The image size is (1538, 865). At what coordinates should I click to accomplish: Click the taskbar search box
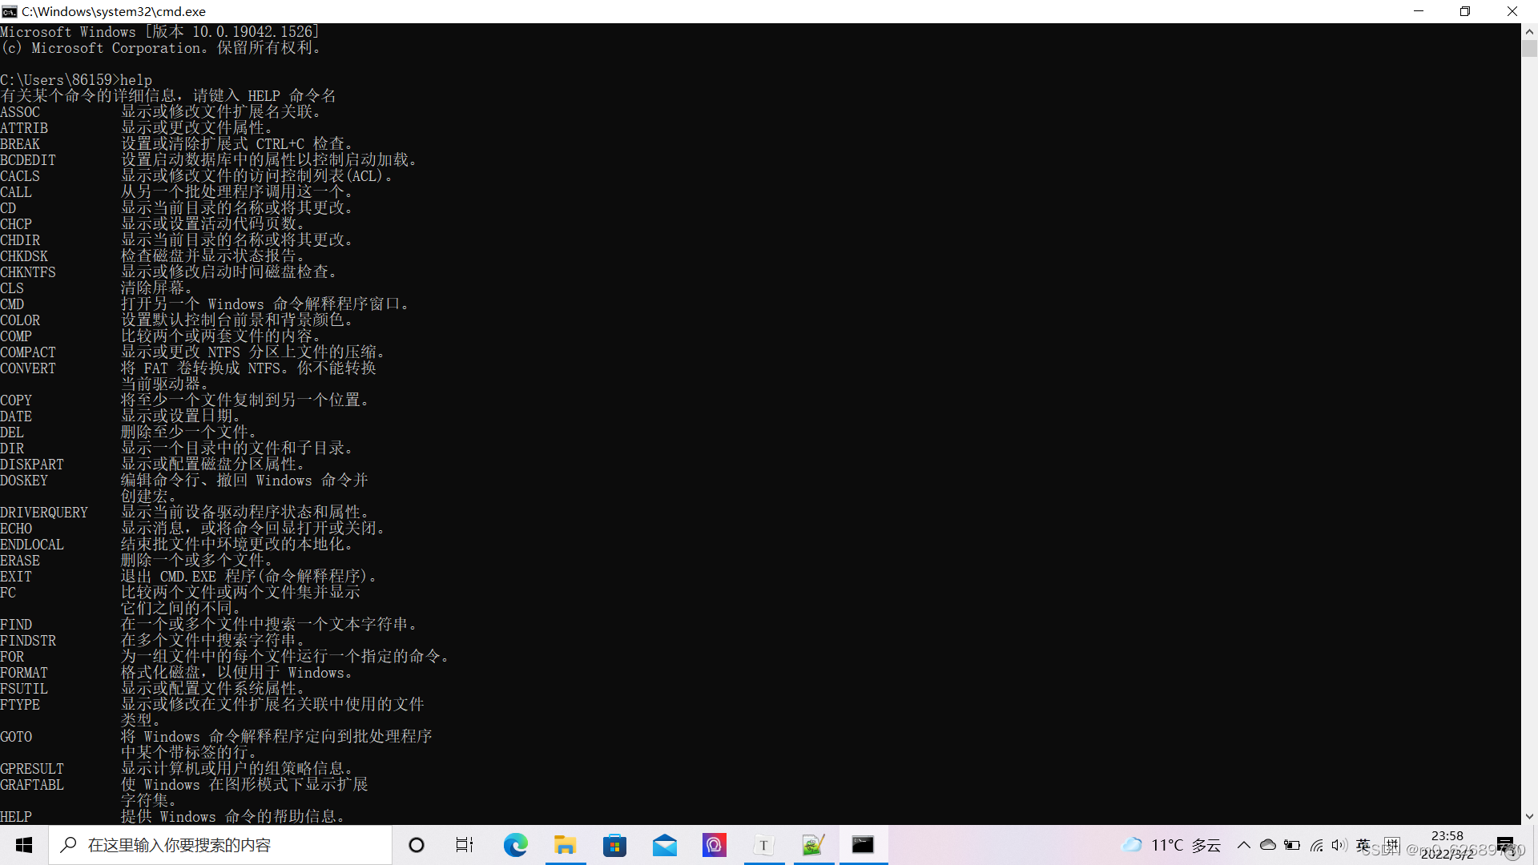(x=220, y=845)
